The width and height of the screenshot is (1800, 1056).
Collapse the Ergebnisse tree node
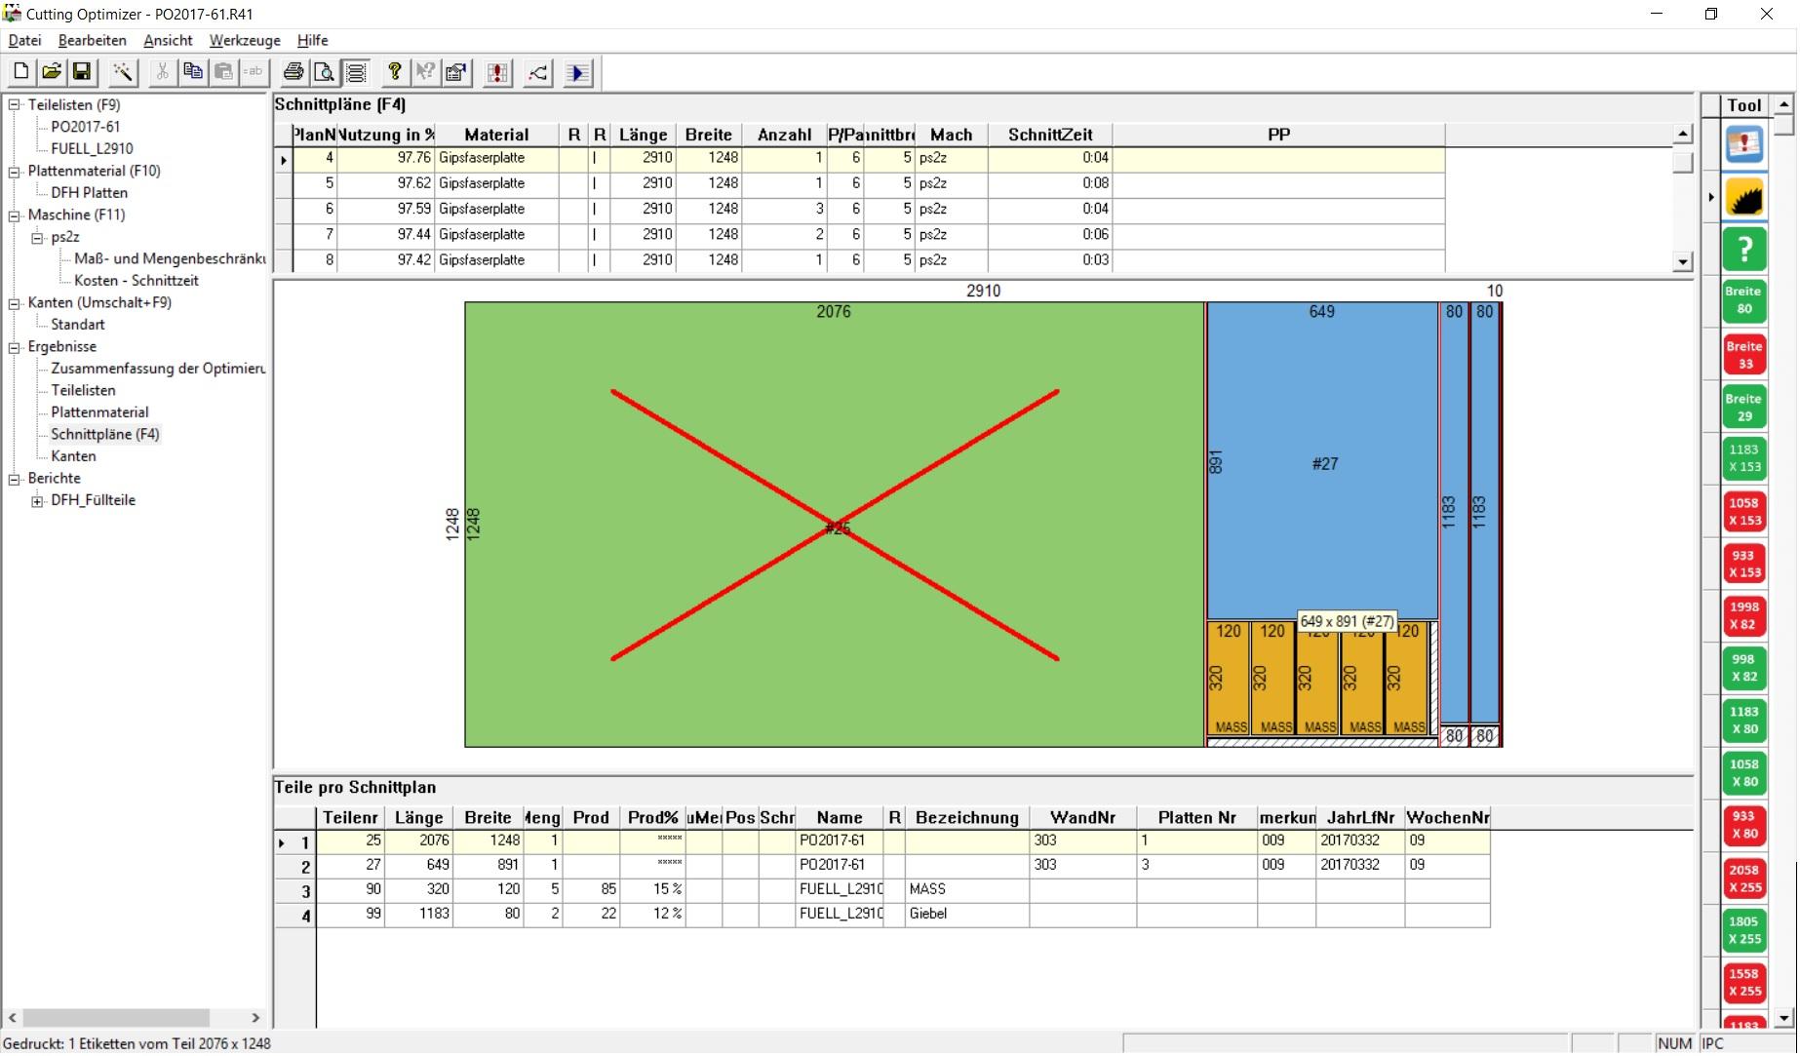click(x=15, y=346)
